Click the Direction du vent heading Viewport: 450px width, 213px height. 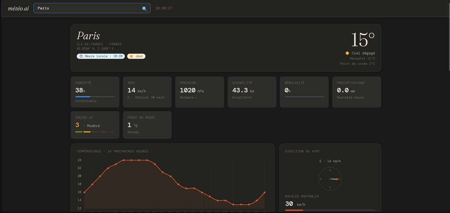click(x=303, y=151)
